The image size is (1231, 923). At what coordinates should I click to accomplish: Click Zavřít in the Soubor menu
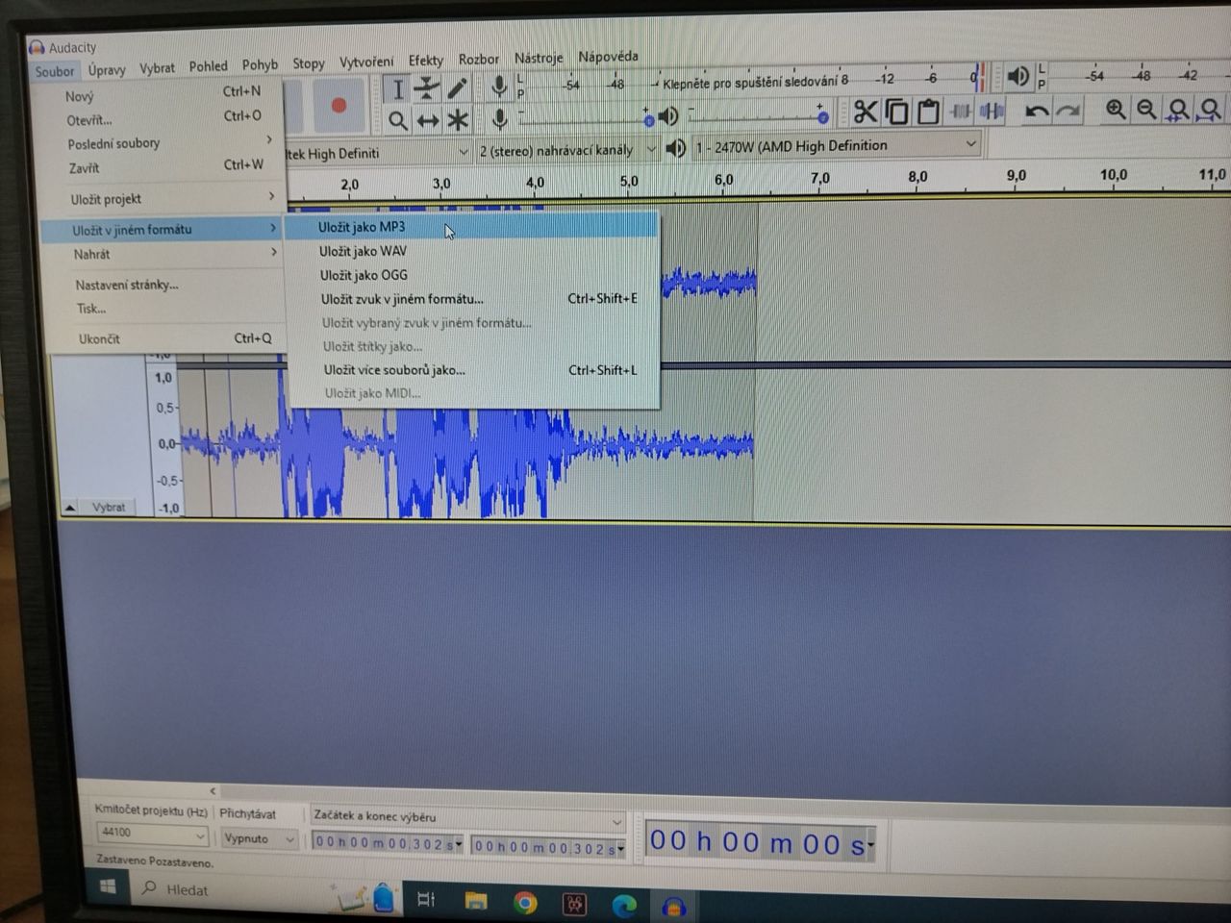click(162, 167)
